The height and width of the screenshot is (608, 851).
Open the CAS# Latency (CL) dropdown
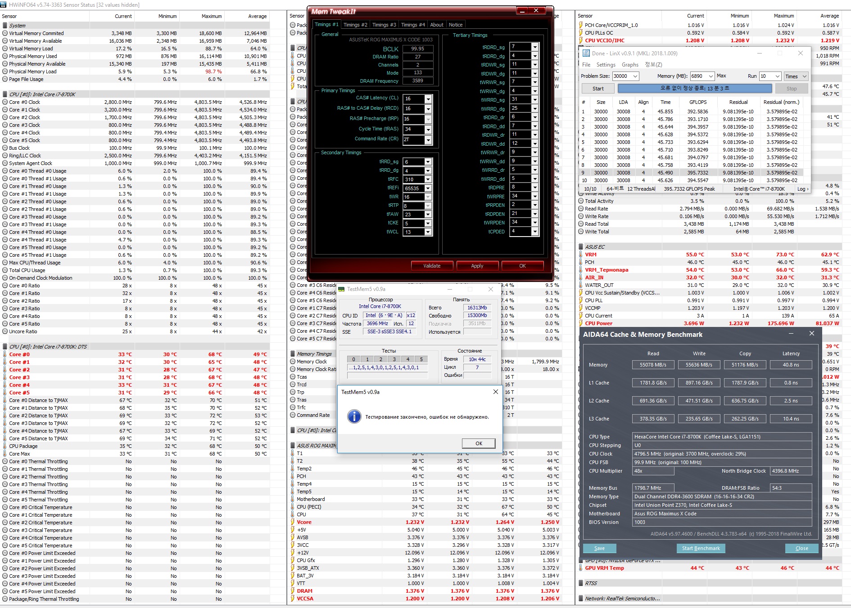428,99
